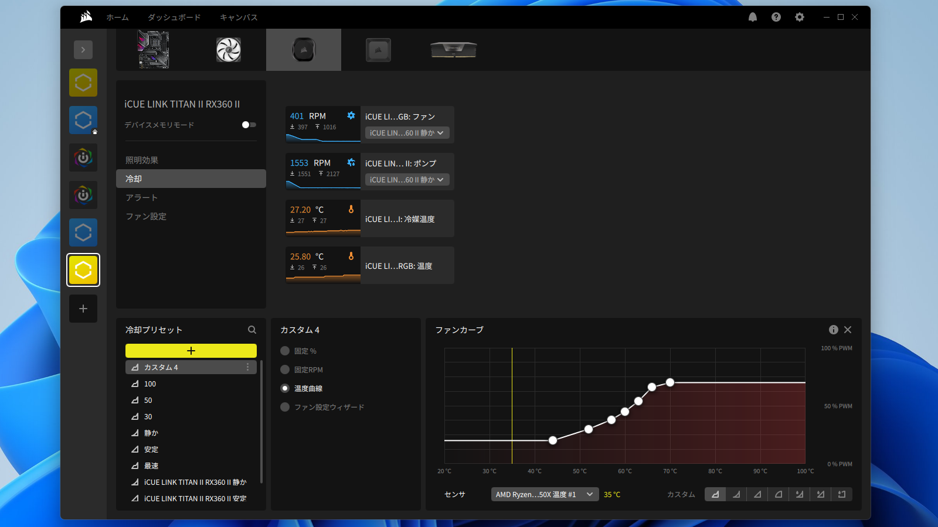
Task: Open ファン設定 menu item
Action: point(191,216)
